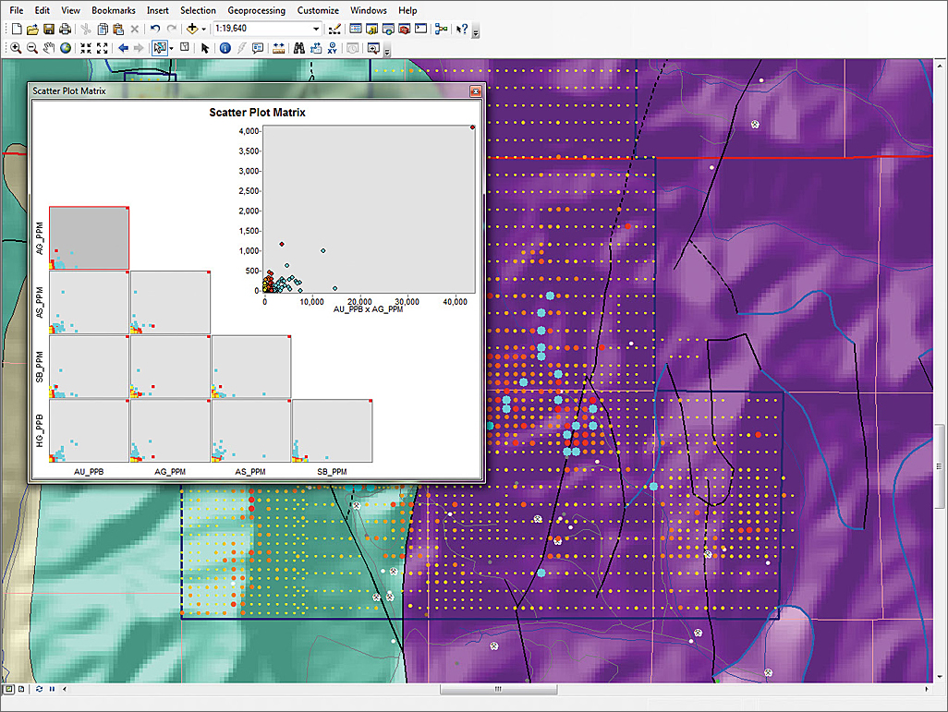Screen dimensions: 948x712
Task: Click the horizontal map scrollbar thumb
Action: pos(499,689)
